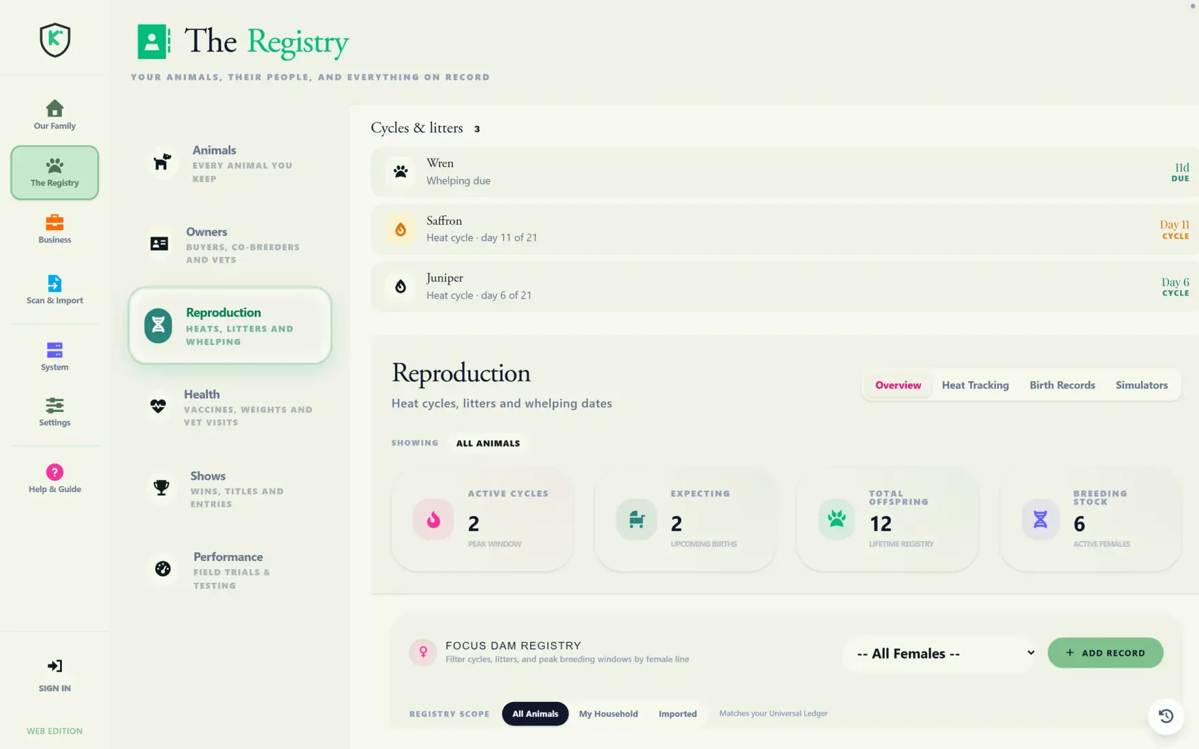Open Scan & Import document icon
This screenshot has width=1199, height=749.
[54, 283]
